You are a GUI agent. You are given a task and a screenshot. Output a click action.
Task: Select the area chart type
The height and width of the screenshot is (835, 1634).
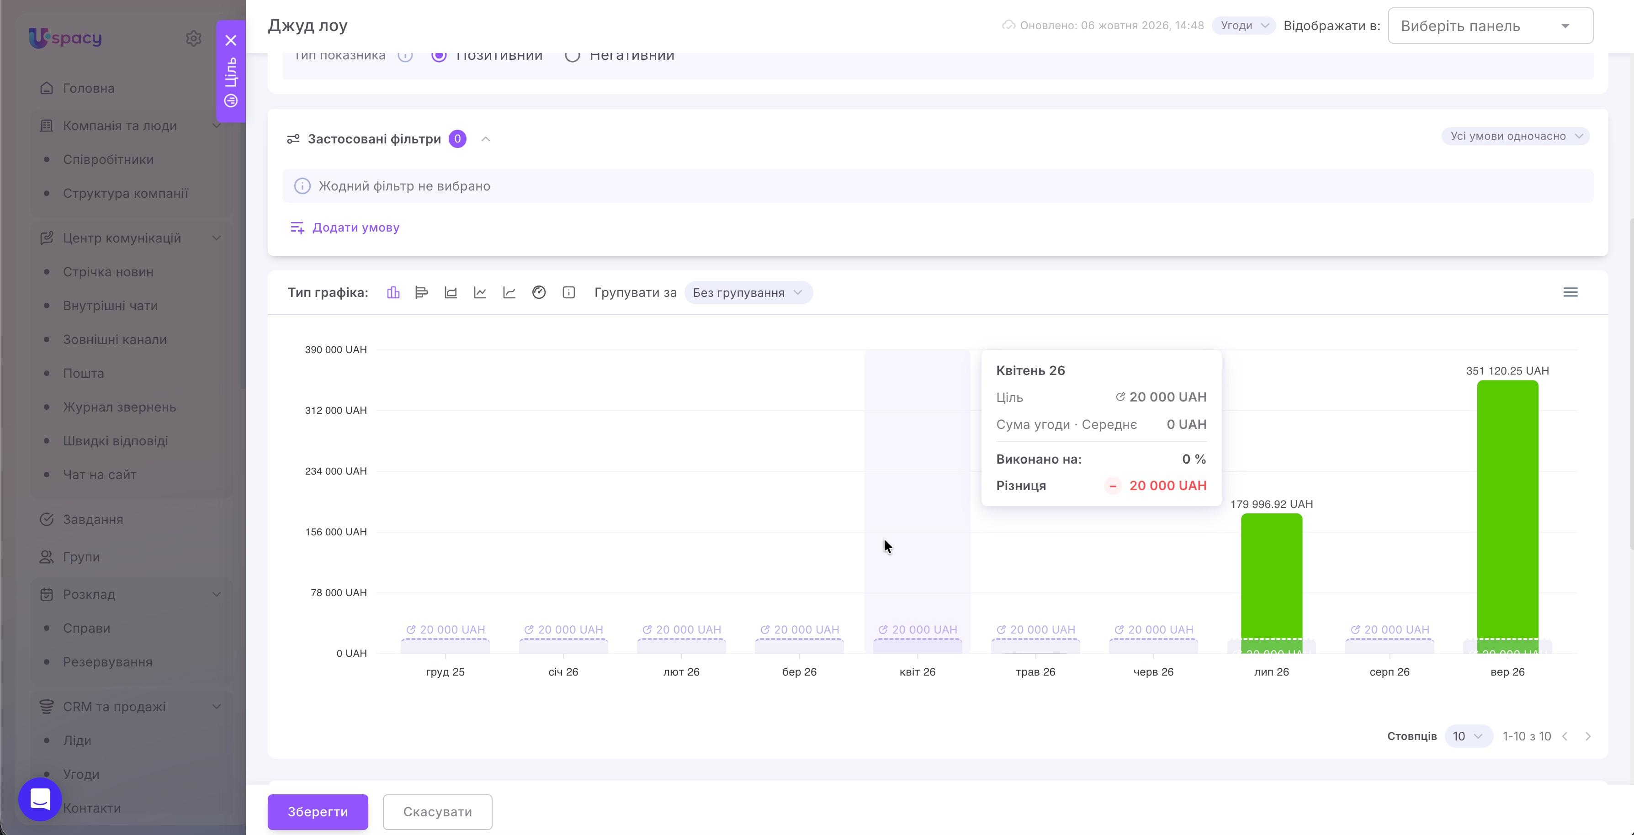point(451,292)
